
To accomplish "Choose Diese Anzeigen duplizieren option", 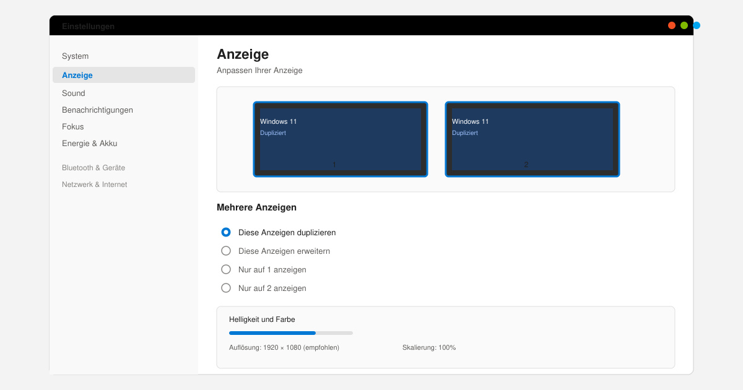I will pyautogui.click(x=279, y=232).
